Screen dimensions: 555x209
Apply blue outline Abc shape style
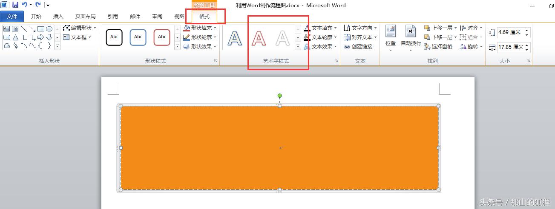click(x=138, y=37)
